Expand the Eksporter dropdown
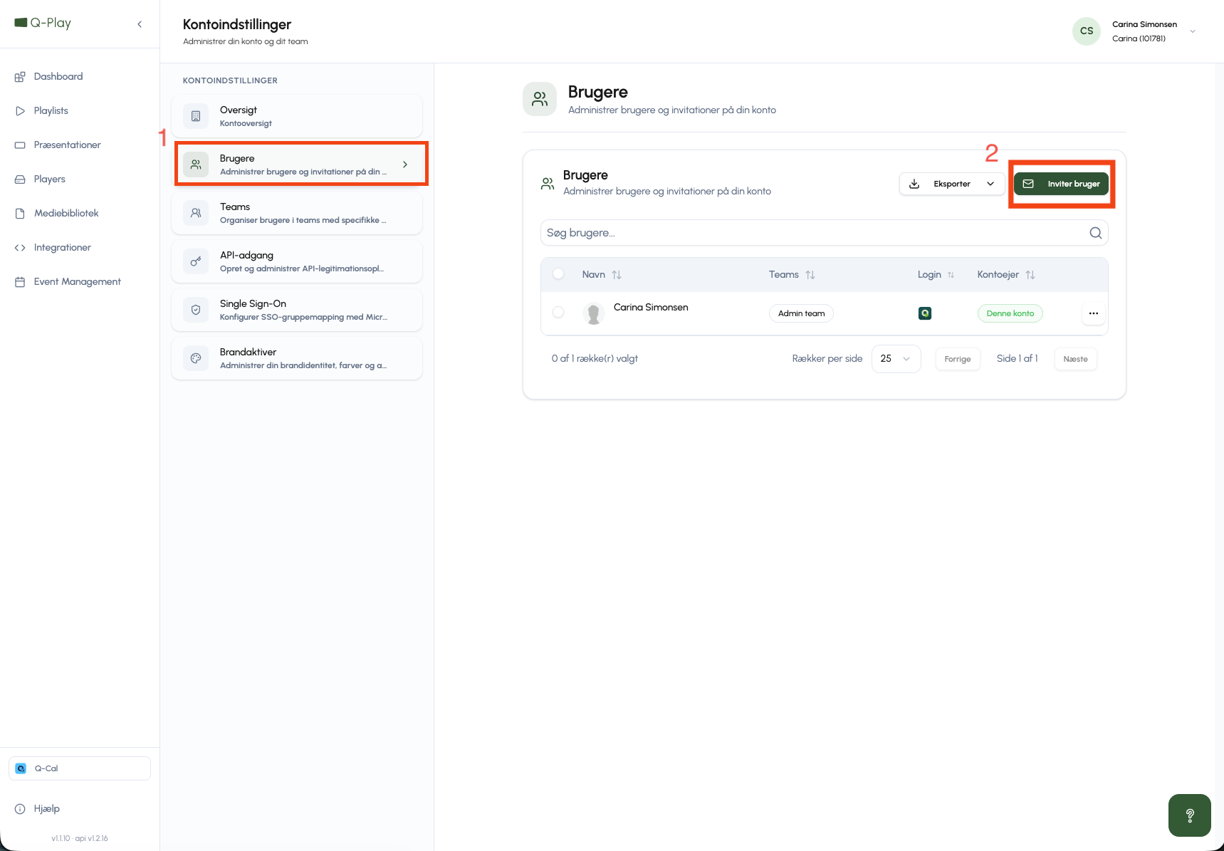 tap(952, 184)
